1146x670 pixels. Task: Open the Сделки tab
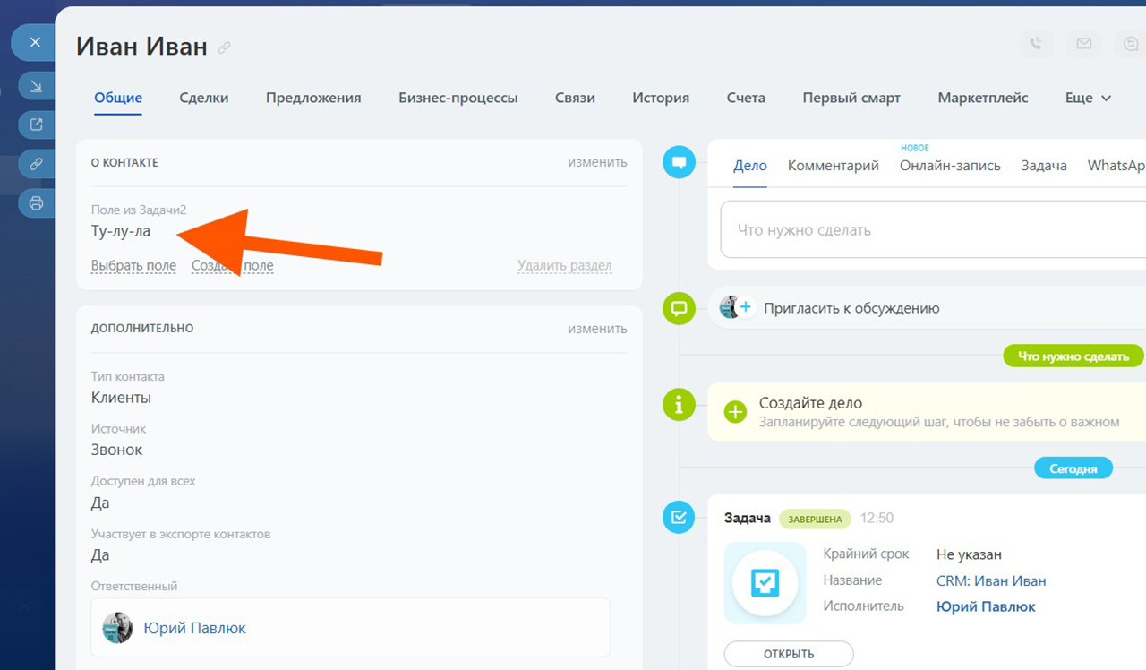(x=204, y=98)
